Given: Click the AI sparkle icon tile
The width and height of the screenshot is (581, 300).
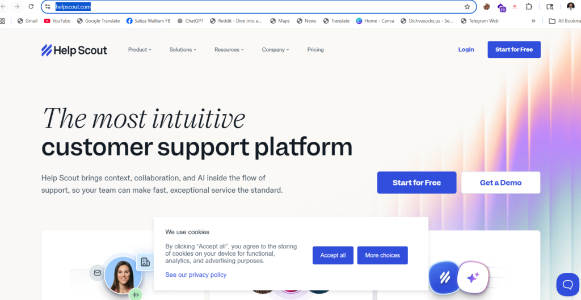Looking at the screenshot, I should coord(473,277).
